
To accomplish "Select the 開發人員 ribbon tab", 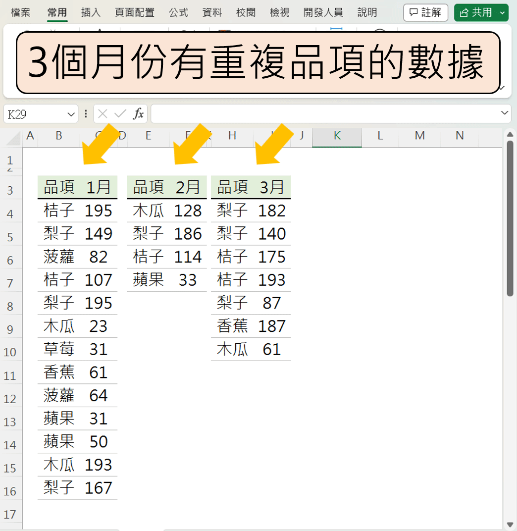I will tap(323, 12).
